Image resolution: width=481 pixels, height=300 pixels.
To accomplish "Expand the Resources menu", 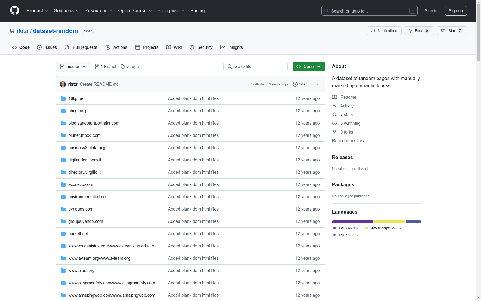I will point(99,11).
